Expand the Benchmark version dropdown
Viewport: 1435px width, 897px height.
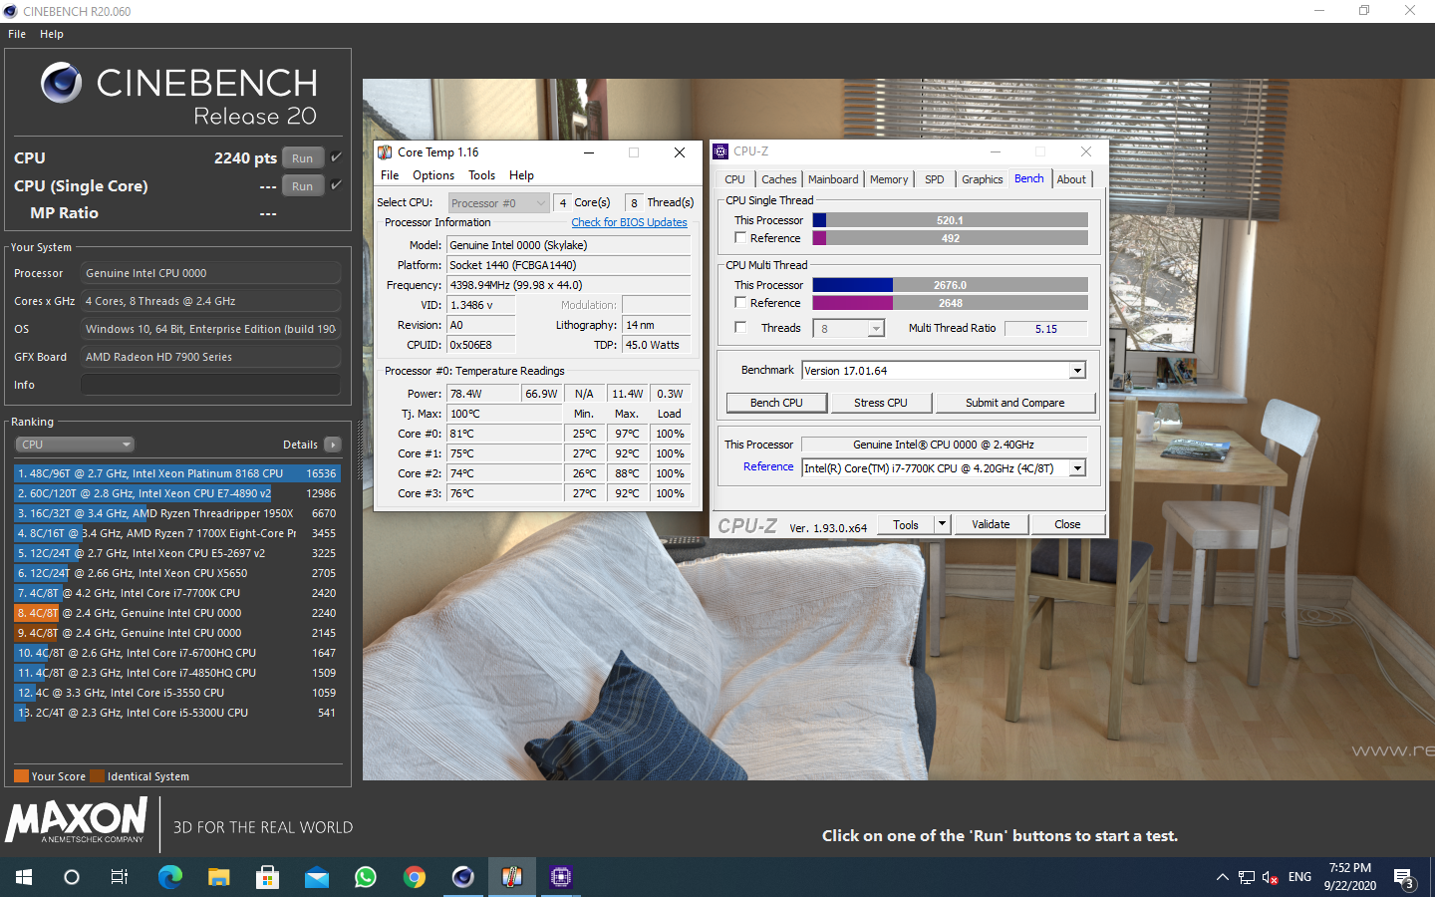pyautogui.click(x=1077, y=371)
